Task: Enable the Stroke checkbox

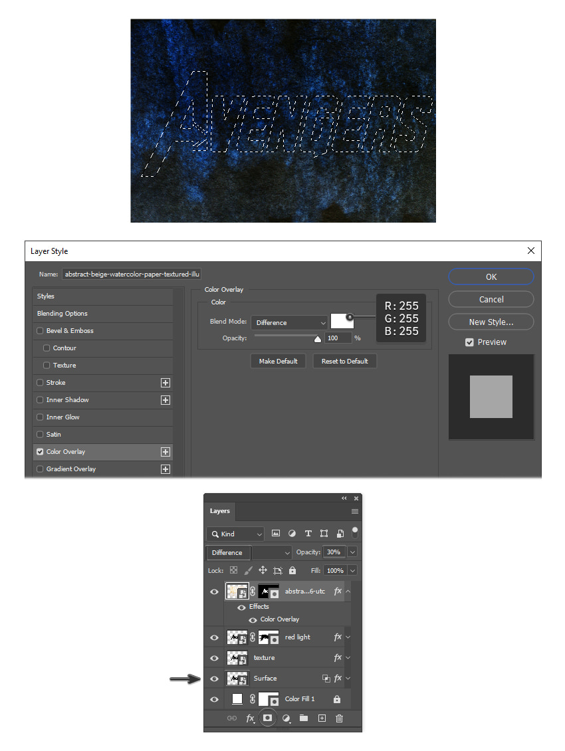Action: [x=41, y=382]
